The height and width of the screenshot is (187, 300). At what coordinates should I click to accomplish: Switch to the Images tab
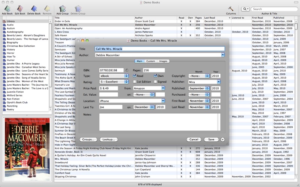coord(163,61)
